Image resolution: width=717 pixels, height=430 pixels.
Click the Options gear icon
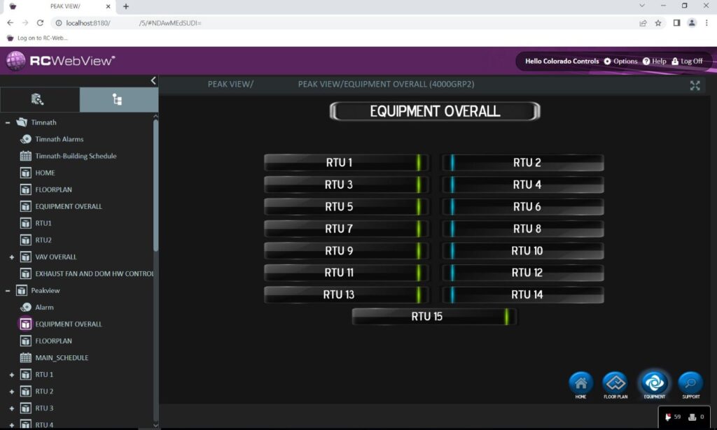click(608, 62)
